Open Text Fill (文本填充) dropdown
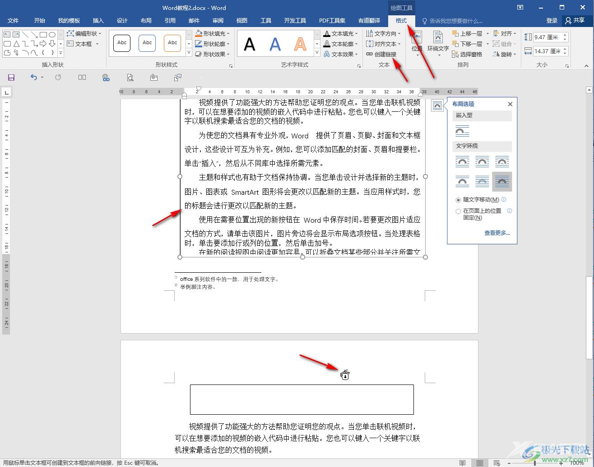 (x=341, y=33)
